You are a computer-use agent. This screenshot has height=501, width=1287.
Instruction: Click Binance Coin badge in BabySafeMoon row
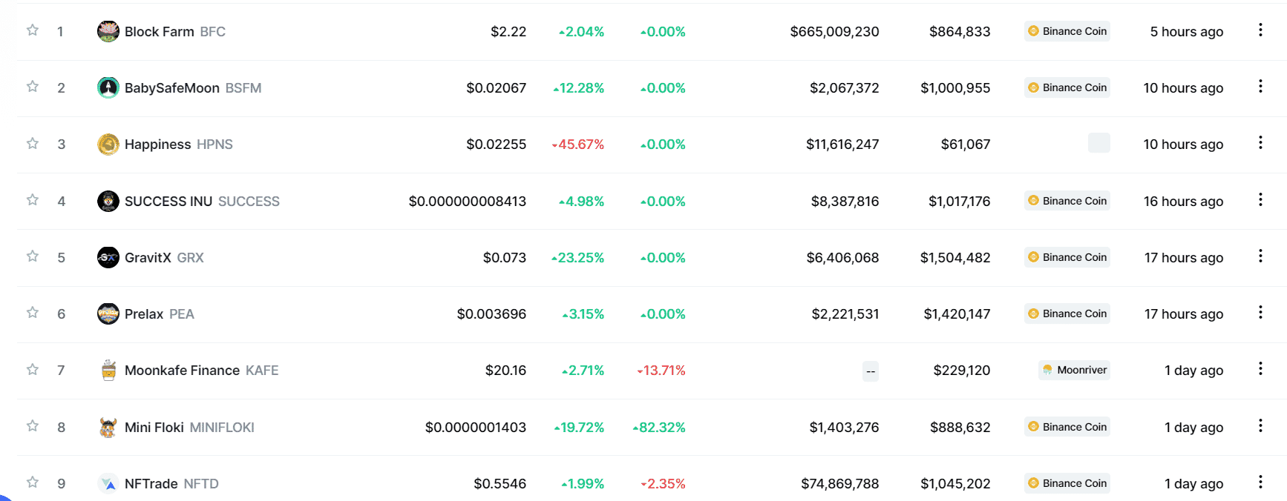click(1067, 87)
